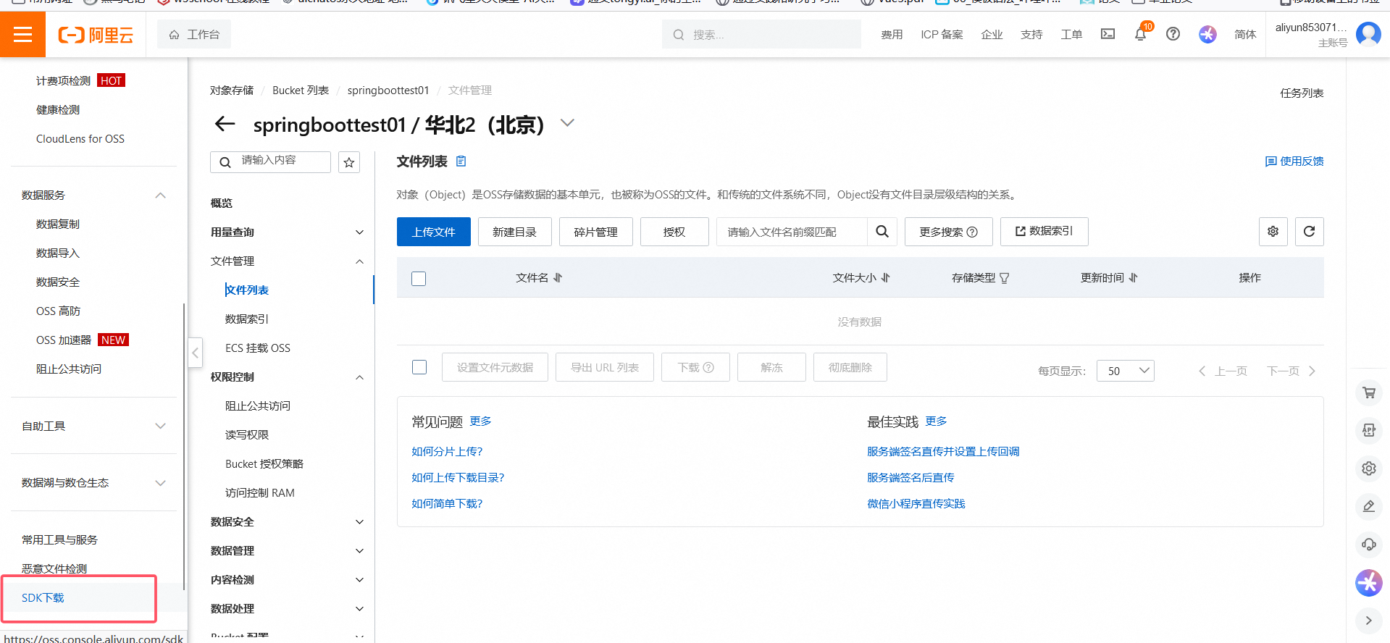Image resolution: width=1390 pixels, height=643 pixels.
Task: Open the hamburger main menu
Action: pyautogui.click(x=22, y=34)
